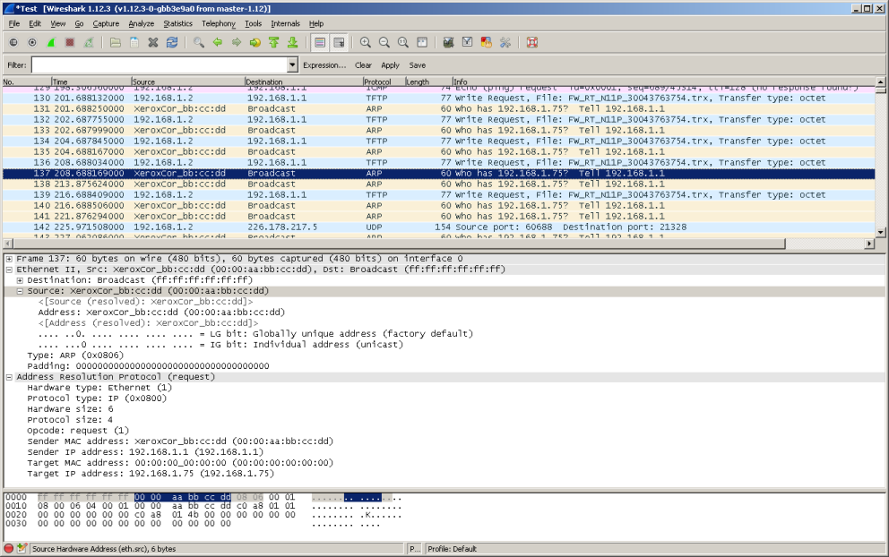Reload this capture file

pyautogui.click(x=172, y=42)
